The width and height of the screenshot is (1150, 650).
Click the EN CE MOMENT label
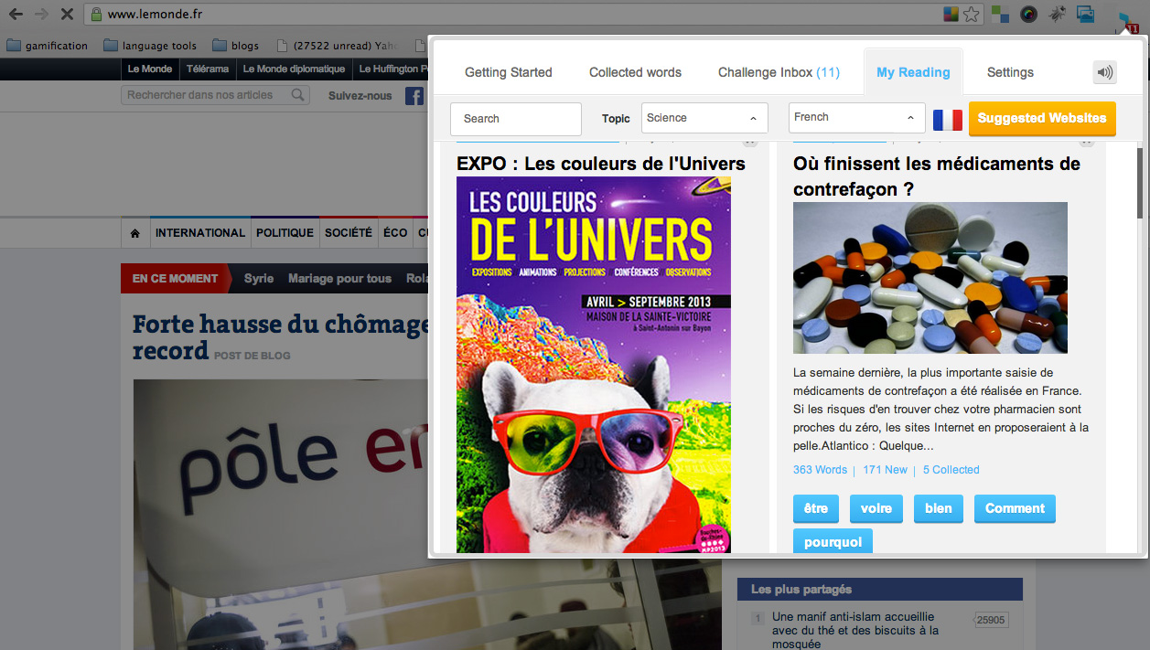[175, 279]
